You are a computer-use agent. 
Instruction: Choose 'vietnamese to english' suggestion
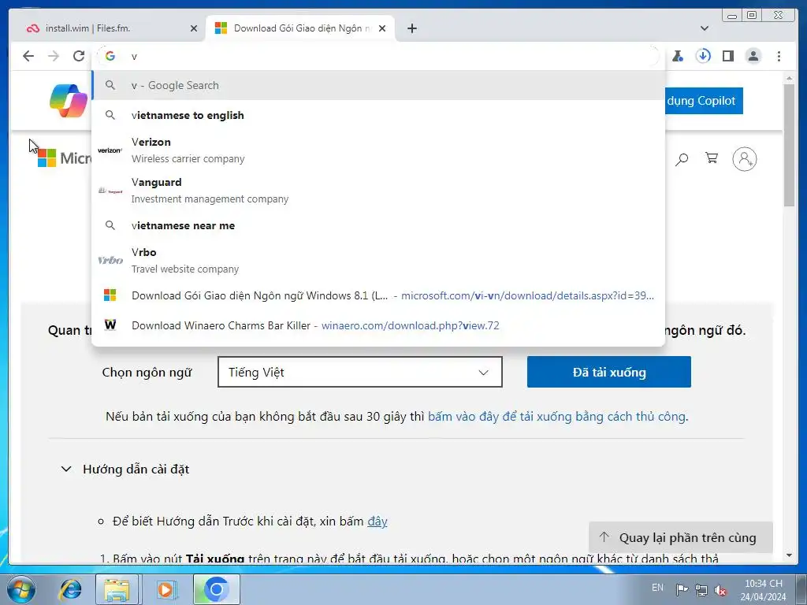coord(378,115)
